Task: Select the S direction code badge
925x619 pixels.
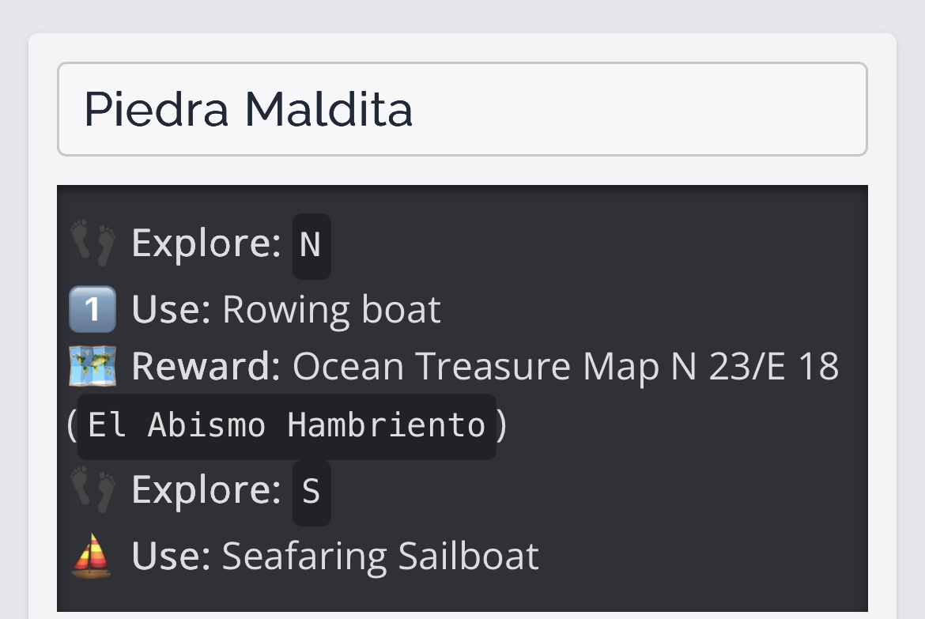Action: click(311, 492)
